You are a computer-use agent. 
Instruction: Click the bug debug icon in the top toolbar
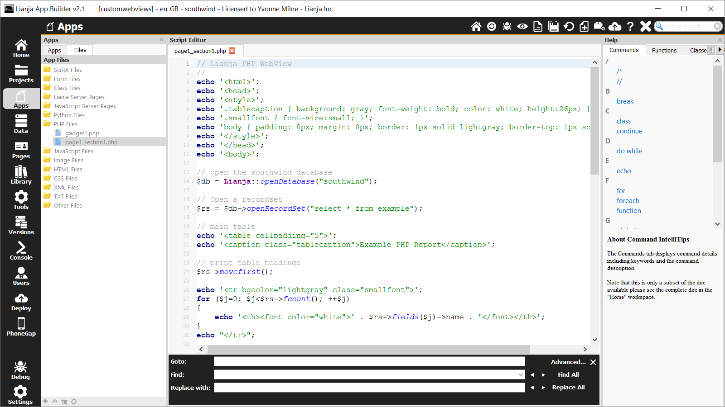(507, 27)
